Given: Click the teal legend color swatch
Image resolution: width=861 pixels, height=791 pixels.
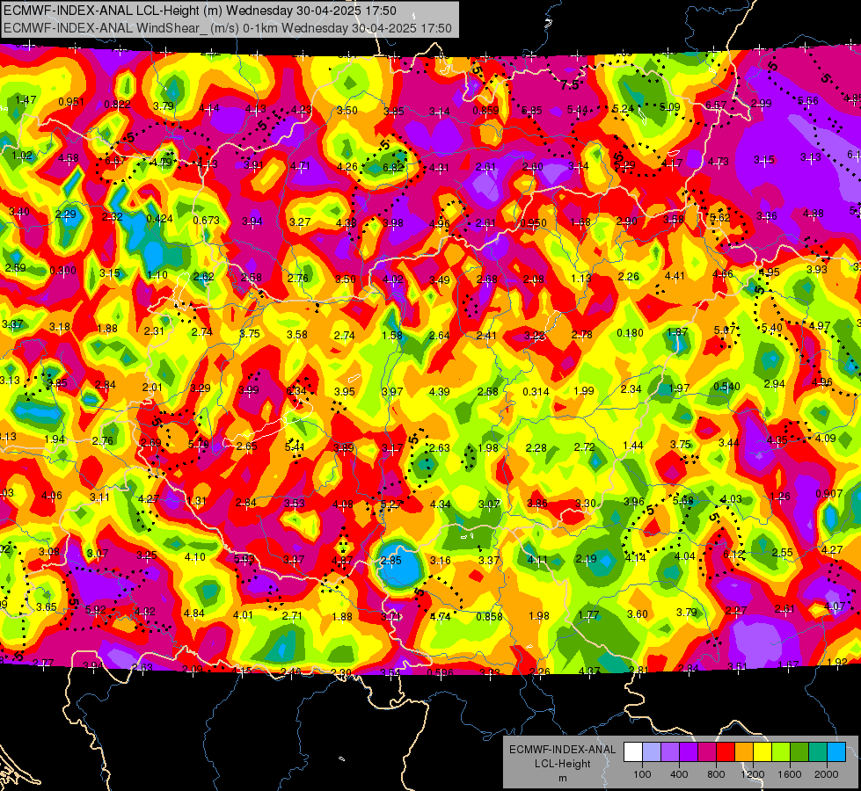Looking at the screenshot, I should coord(818,752).
